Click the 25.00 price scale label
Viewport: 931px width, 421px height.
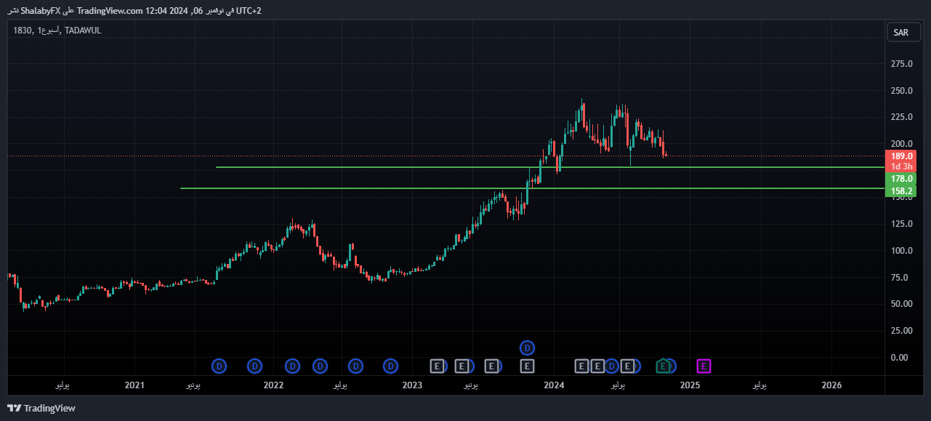click(901, 331)
